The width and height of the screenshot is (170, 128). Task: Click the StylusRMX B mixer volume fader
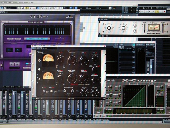click(x=47, y=103)
